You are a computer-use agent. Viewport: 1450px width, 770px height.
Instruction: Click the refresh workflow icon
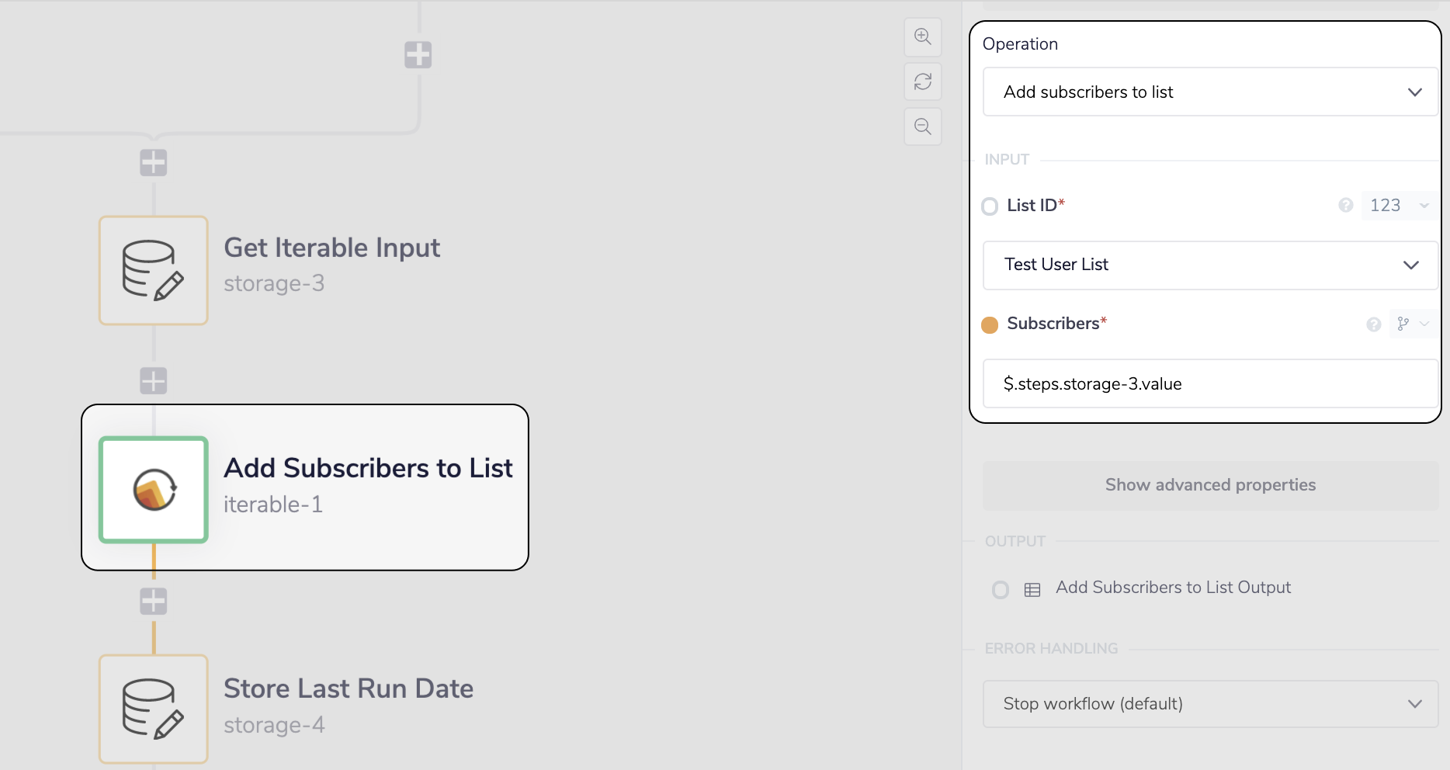(x=922, y=82)
